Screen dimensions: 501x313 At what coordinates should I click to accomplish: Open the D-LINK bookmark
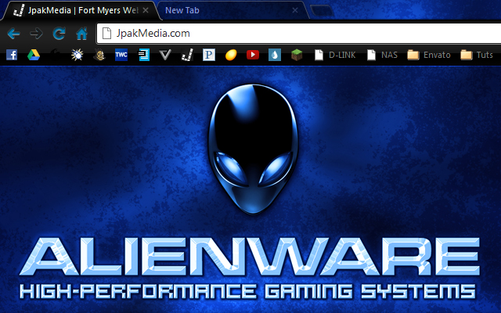click(x=335, y=55)
